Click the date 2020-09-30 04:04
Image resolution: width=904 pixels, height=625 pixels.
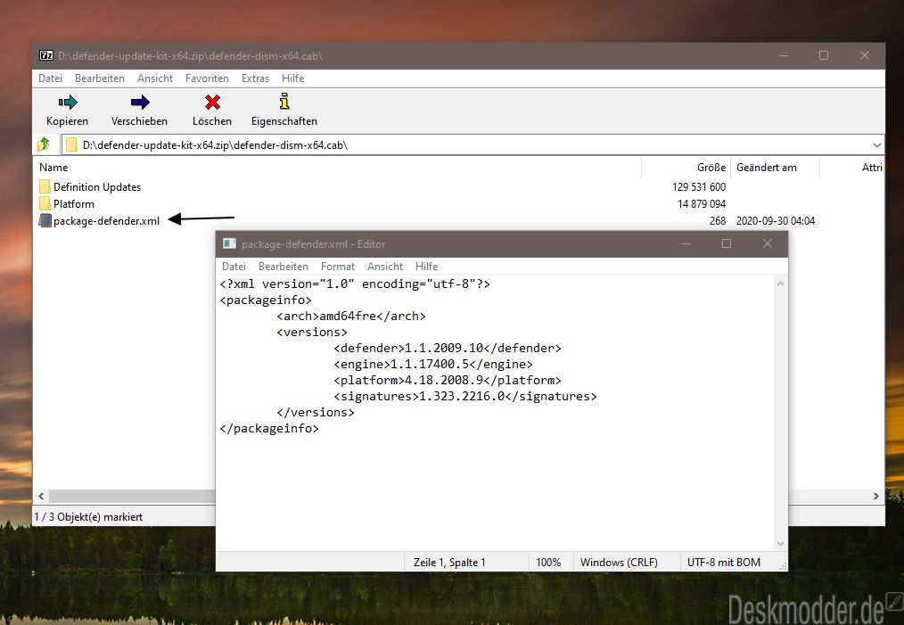point(776,221)
